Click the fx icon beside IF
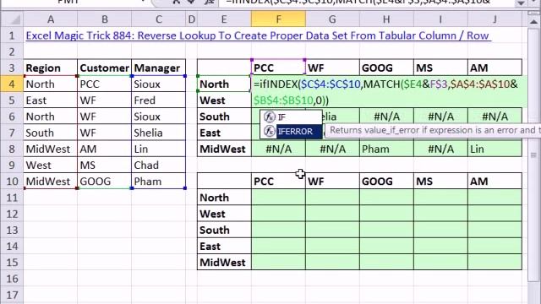541x304 pixels. tap(269, 117)
